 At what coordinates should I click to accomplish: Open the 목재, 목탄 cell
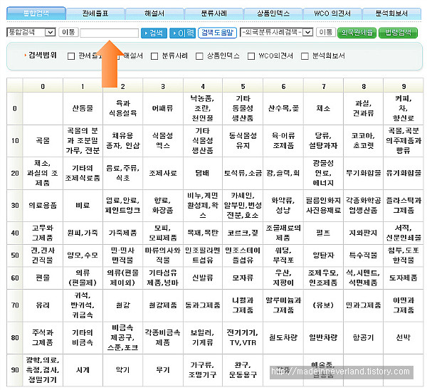coord(203,233)
